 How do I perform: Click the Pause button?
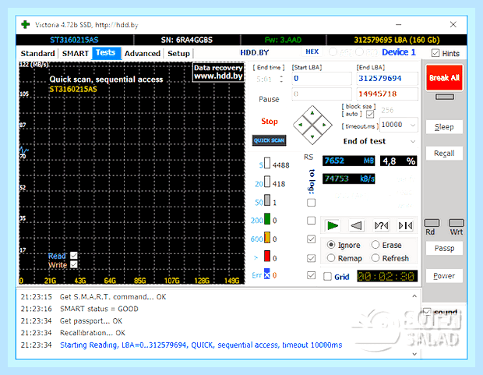(x=269, y=99)
